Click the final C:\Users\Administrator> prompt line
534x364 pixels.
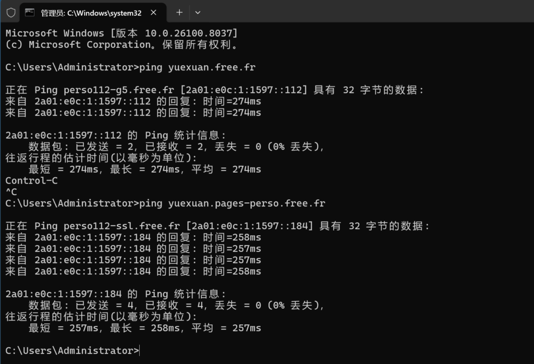point(72,350)
